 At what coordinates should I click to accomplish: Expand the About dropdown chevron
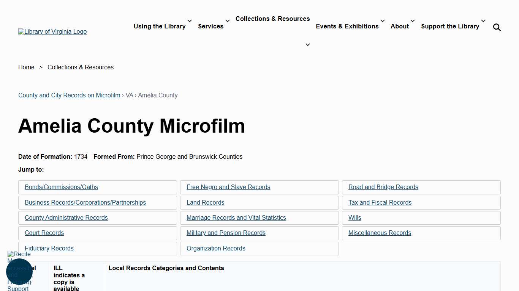[x=412, y=21]
